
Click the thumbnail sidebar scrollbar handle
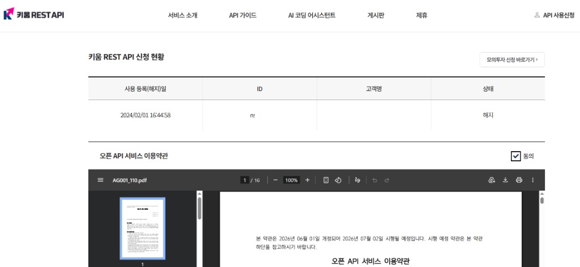click(199, 208)
